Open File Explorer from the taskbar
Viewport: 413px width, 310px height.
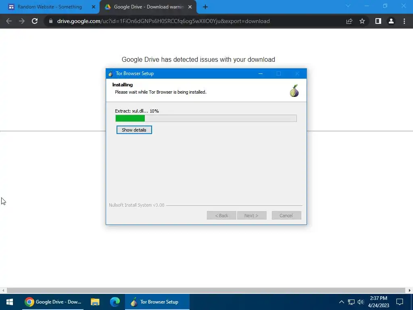click(x=95, y=302)
